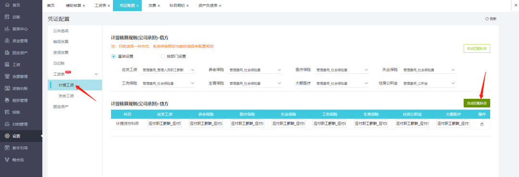Select the 基础设置 radio button
Viewport: 519px width, 177px height.
tap(113, 57)
